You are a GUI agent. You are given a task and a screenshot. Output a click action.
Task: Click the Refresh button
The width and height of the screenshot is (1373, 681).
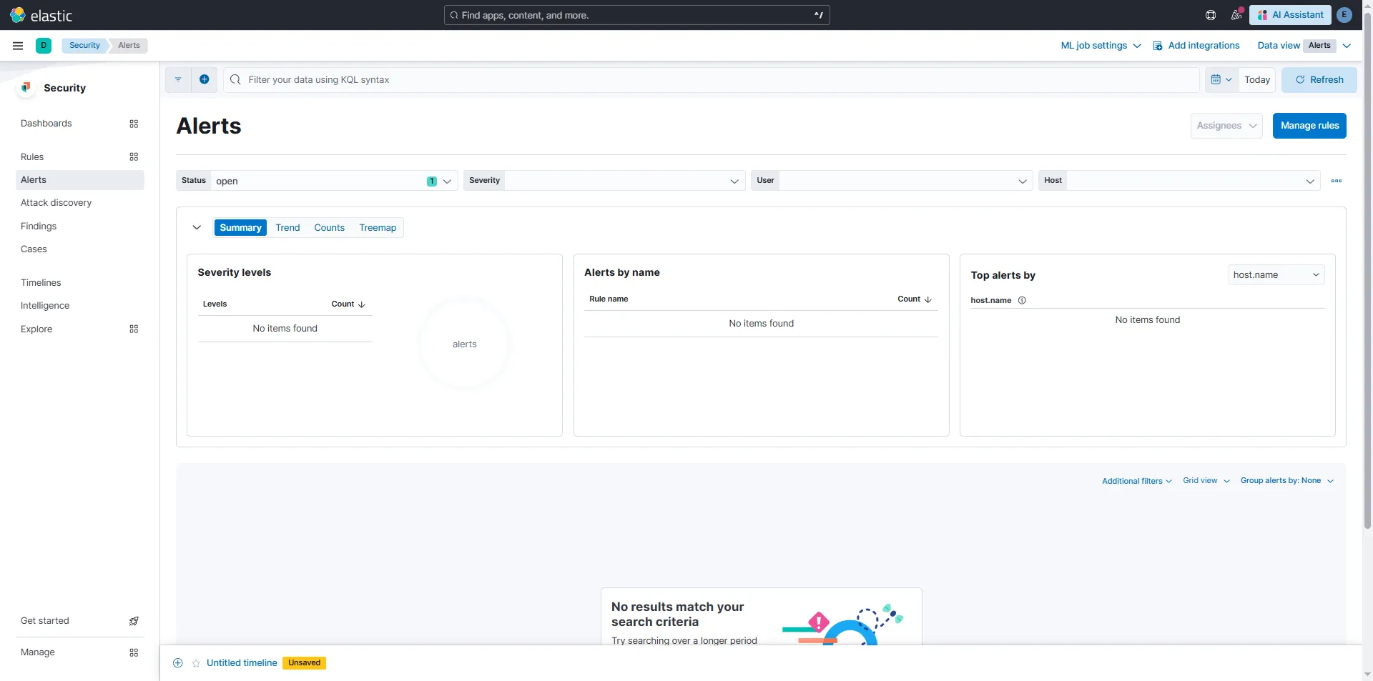pyautogui.click(x=1319, y=79)
